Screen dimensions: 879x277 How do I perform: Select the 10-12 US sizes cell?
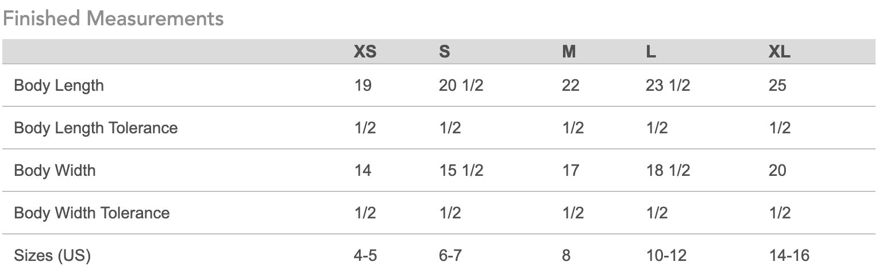pyautogui.click(x=666, y=255)
